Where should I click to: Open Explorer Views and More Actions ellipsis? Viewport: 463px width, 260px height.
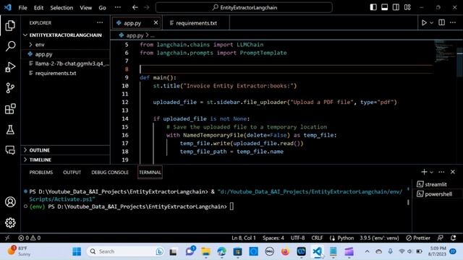100,22
